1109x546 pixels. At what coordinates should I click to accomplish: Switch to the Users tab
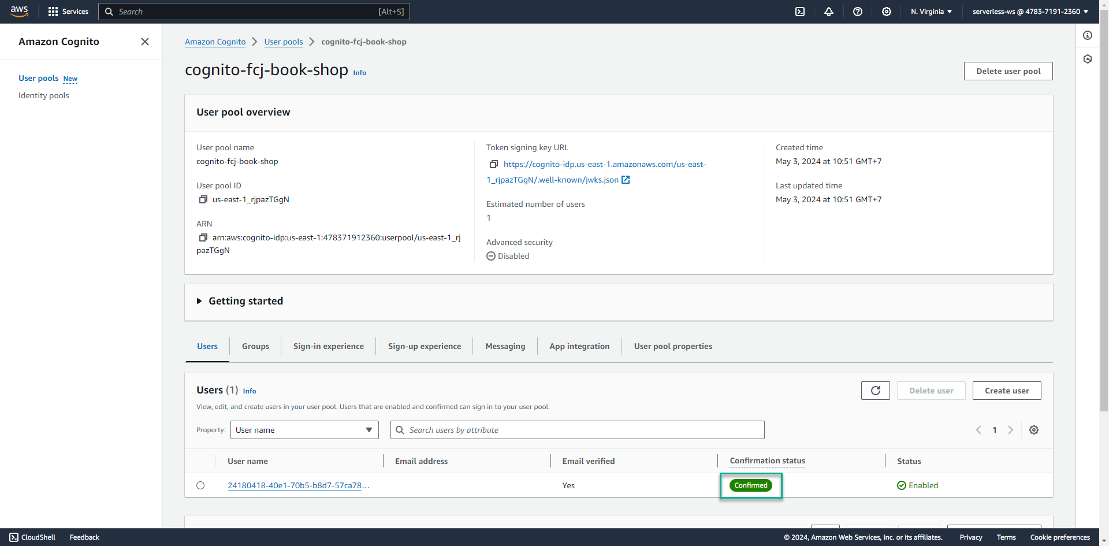coord(207,346)
